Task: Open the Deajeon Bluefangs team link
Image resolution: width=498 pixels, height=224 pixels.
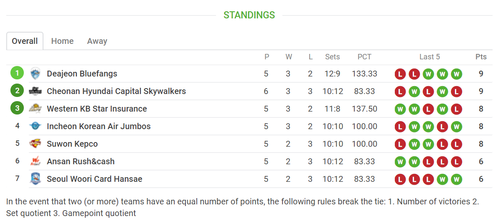Action: pyautogui.click(x=82, y=74)
